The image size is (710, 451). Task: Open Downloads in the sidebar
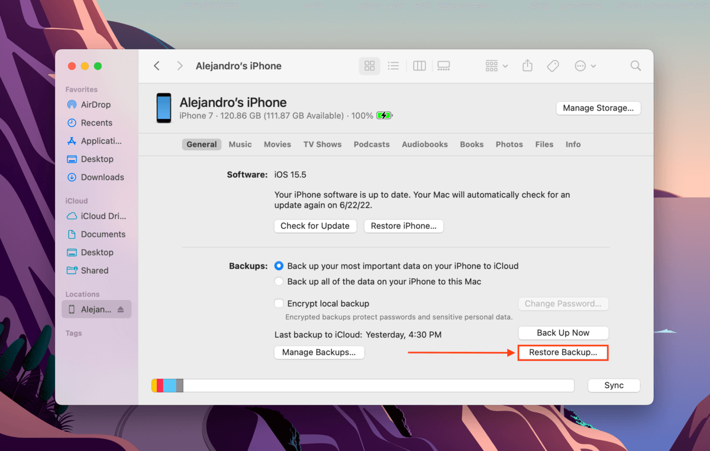tap(95, 177)
